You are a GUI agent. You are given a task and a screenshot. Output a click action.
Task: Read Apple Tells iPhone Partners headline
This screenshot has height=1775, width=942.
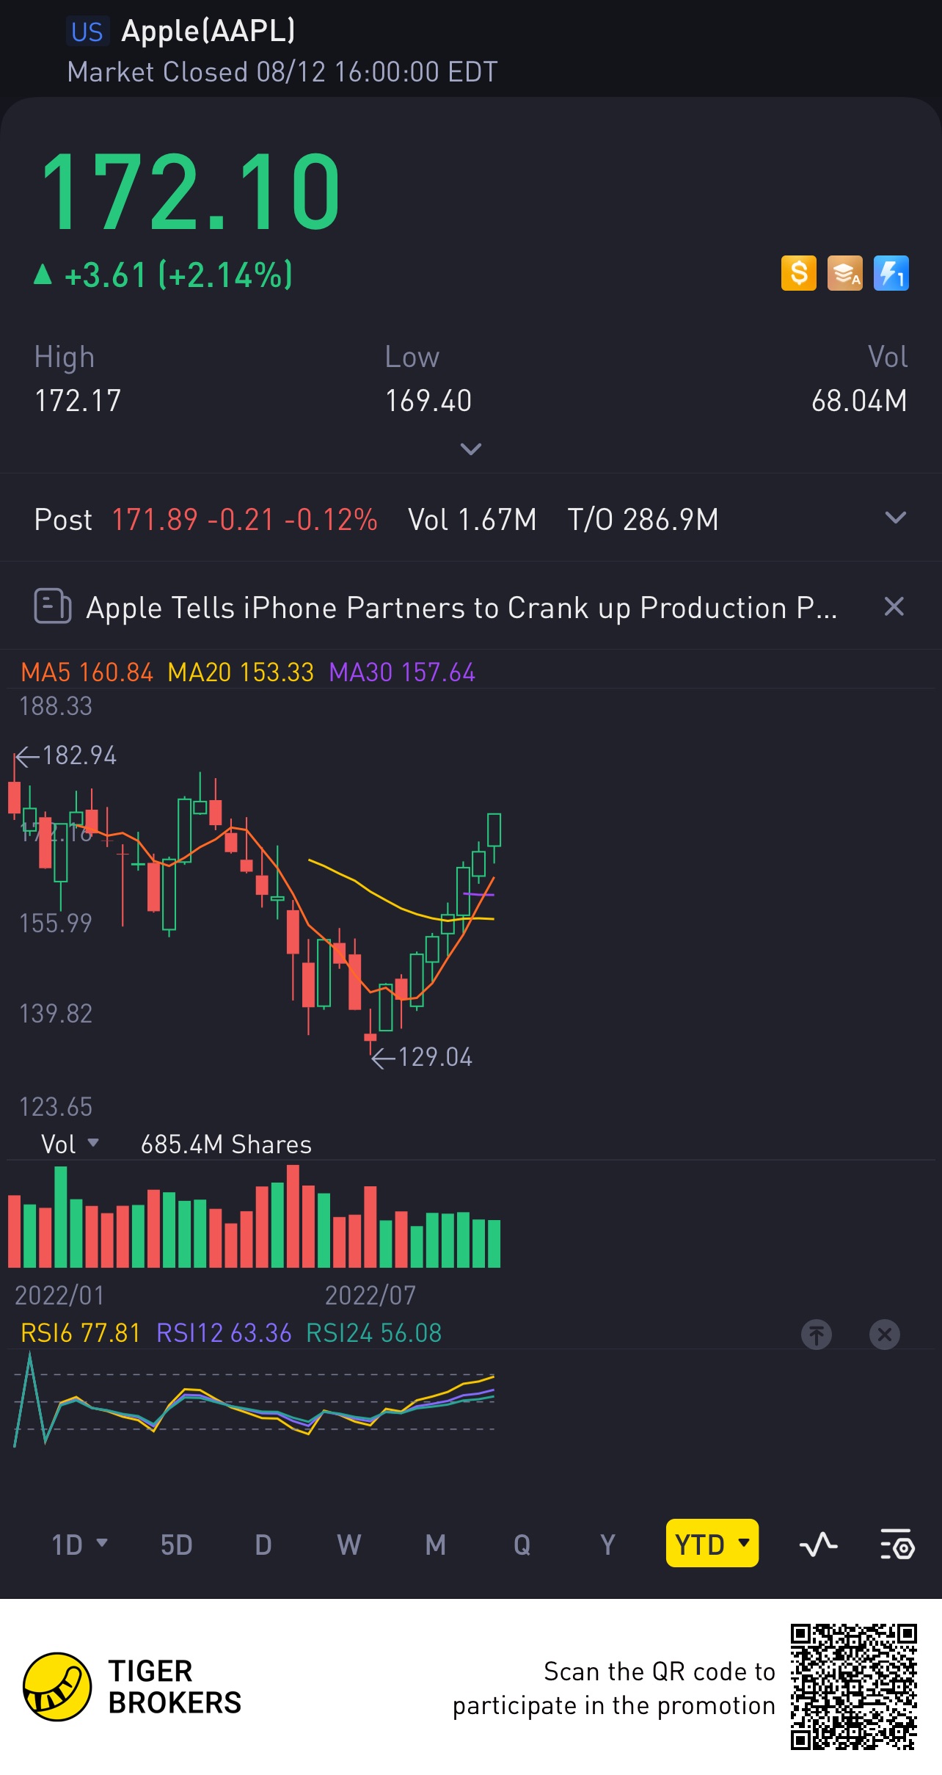tap(461, 608)
